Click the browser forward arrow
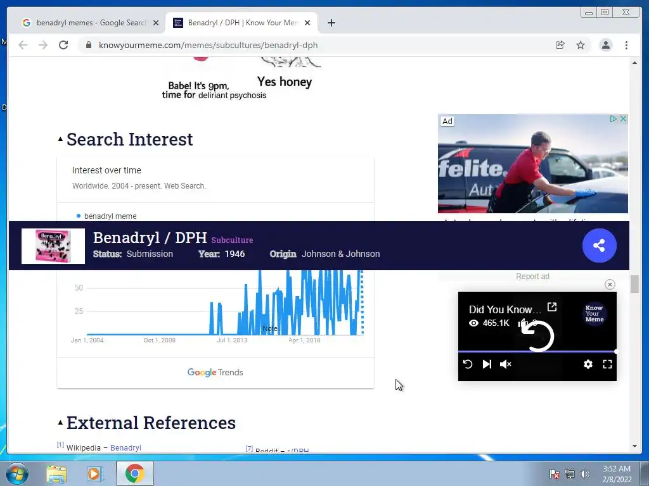The height and width of the screenshot is (486, 649). [x=43, y=45]
